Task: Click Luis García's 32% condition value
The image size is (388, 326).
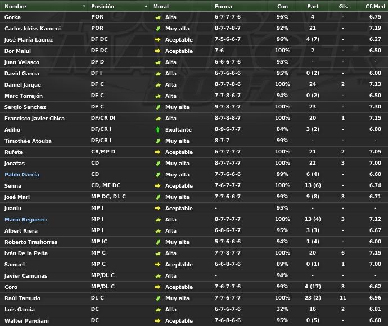Action: [x=282, y=309]
